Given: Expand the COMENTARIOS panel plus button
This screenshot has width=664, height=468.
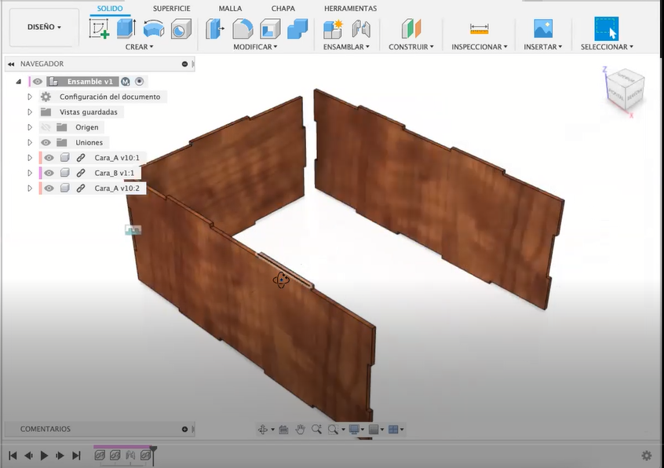Looking at the screenshot, I should (184, 429).
